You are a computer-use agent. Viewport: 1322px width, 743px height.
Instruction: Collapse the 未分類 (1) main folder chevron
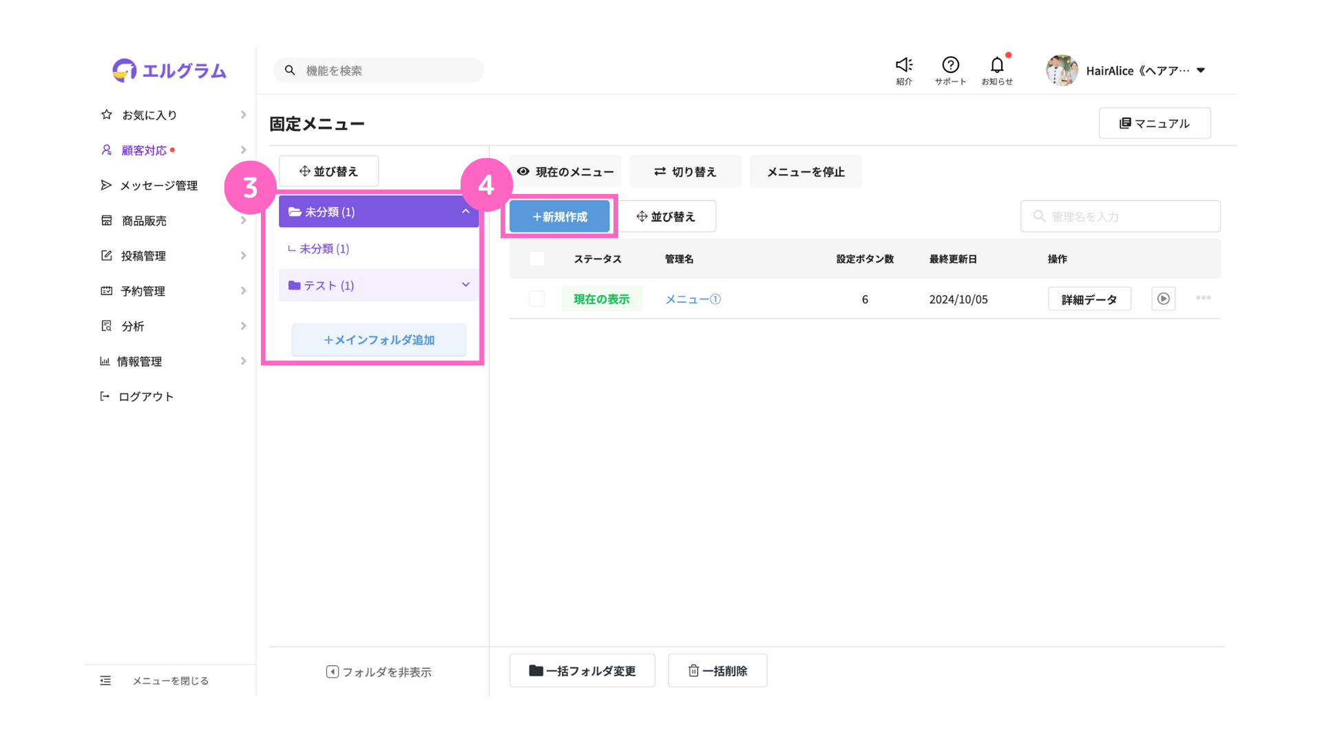point(465,211)
